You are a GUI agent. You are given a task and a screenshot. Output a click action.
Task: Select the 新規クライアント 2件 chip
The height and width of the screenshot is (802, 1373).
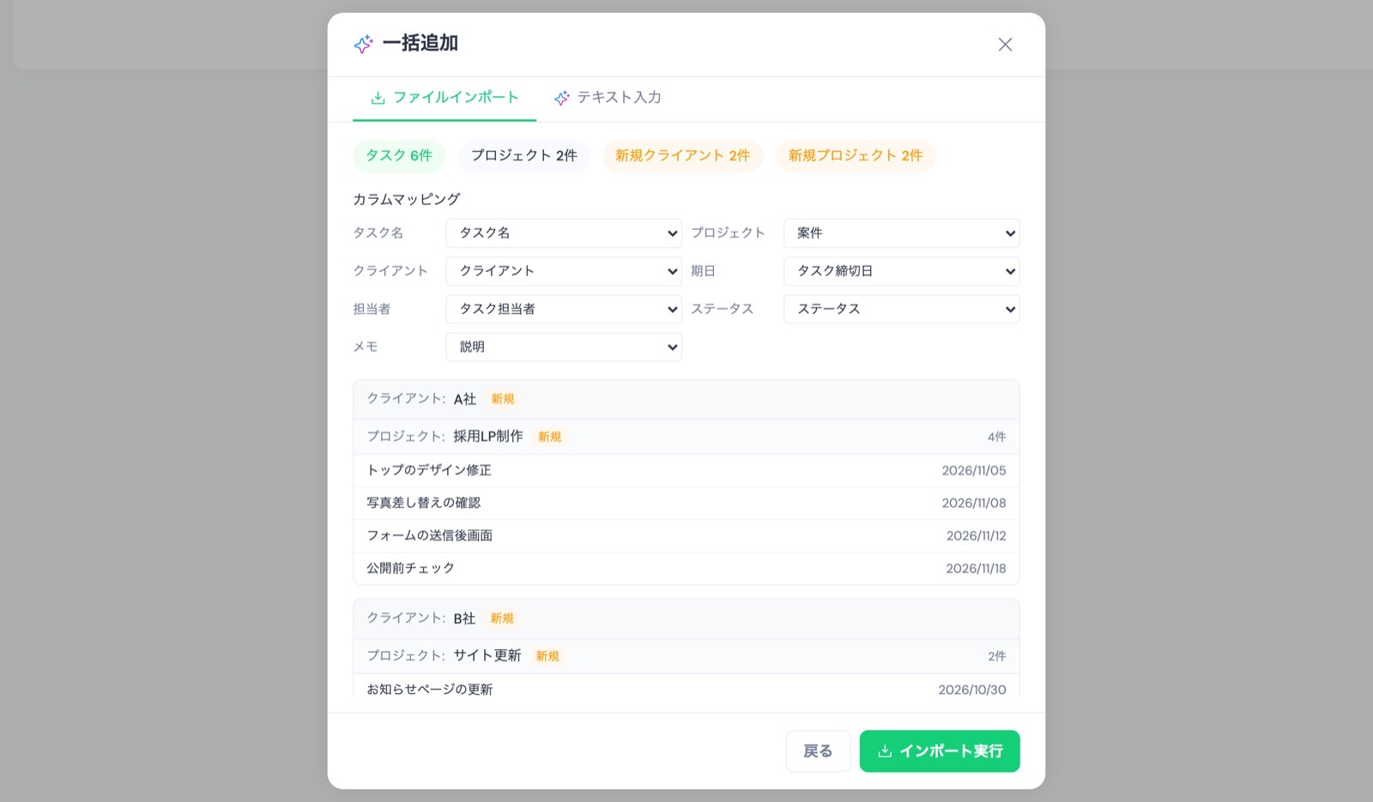(683, 155)
